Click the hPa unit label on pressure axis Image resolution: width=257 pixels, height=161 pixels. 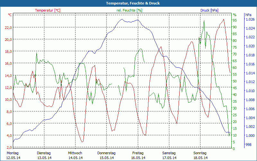pyautogui.click(x=248, y=15)
